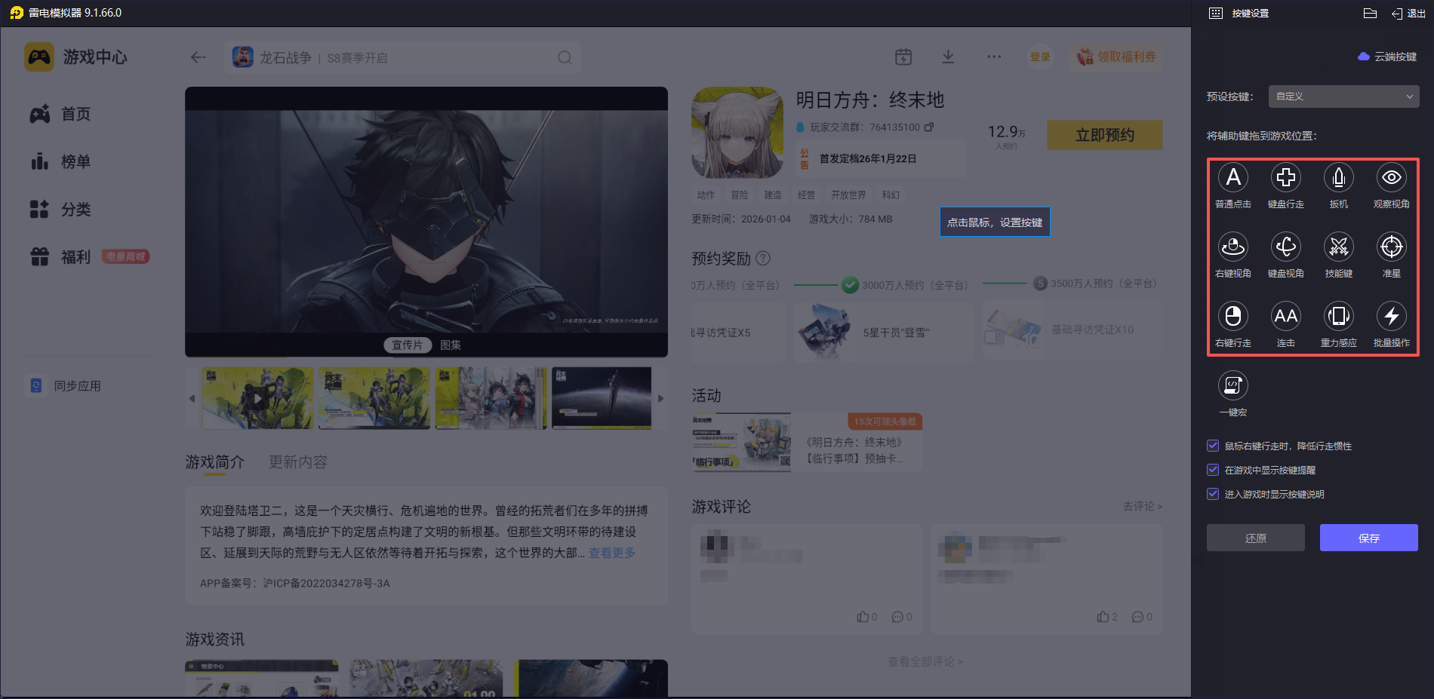The image size is (1434, 699).
Task: Switch to the 图集 gallery tab
Action: (451, 345)
